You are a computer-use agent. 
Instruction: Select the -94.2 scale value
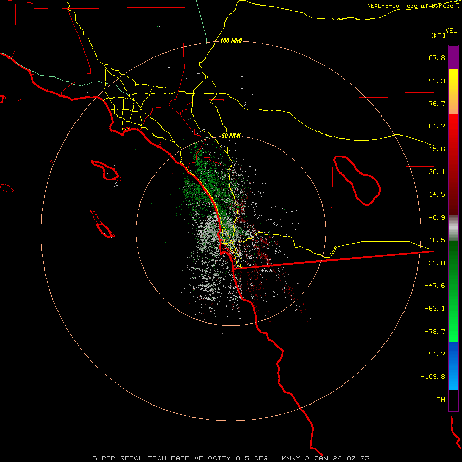435,354
